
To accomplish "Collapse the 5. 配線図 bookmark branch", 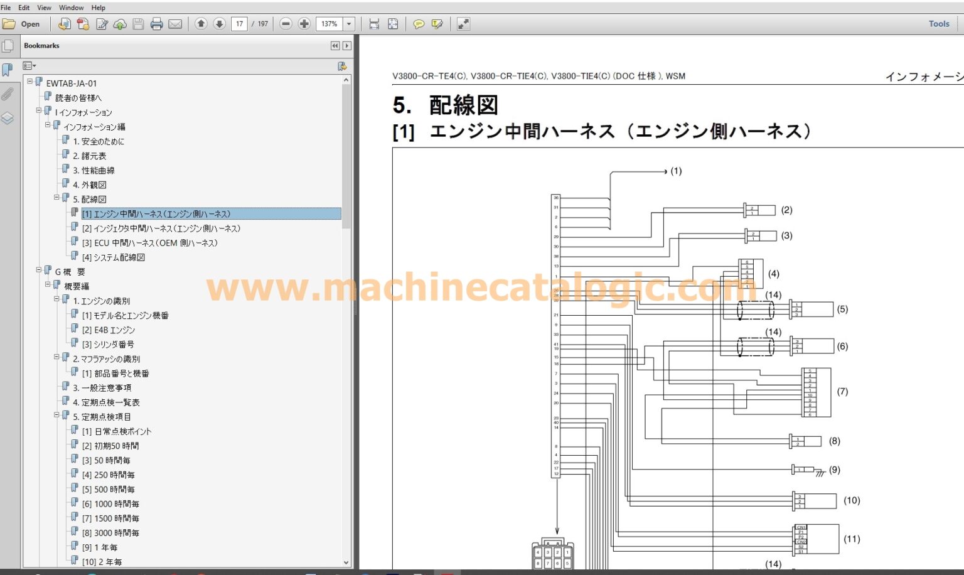I will 57,198.
